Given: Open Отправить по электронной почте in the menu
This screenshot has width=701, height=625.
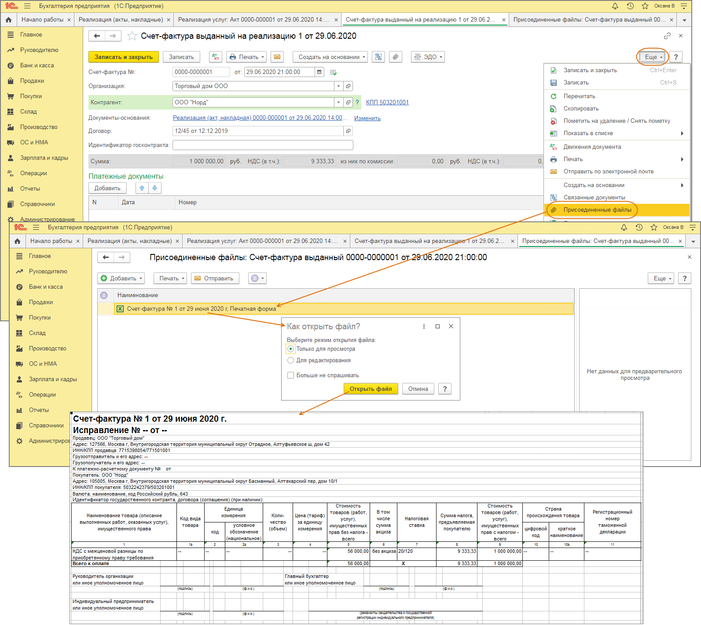Looking at the screenshot, I should point(617,172).
